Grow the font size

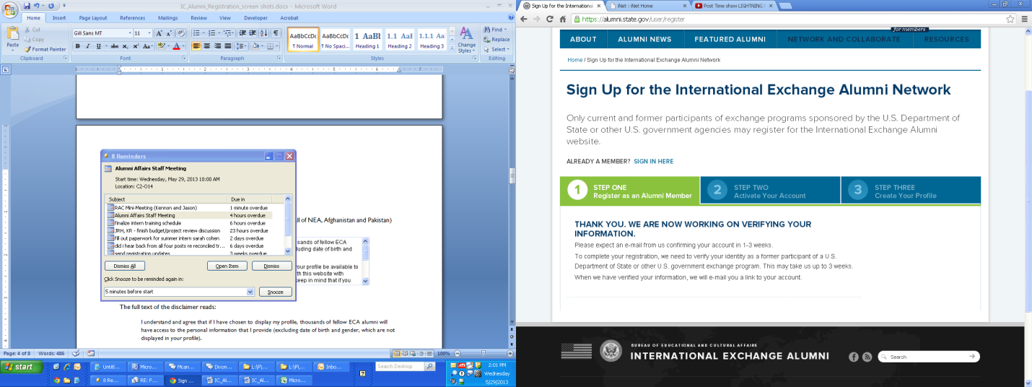[x=159, y=33]
